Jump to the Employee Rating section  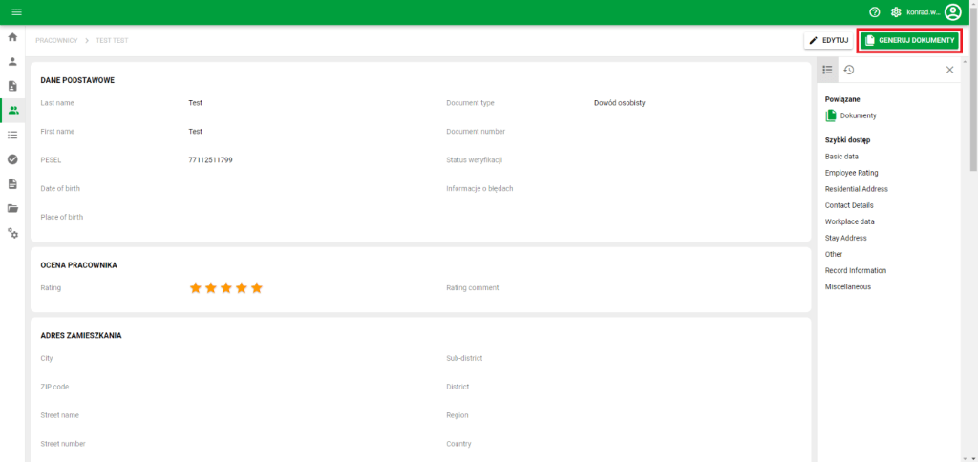point(851,173)
